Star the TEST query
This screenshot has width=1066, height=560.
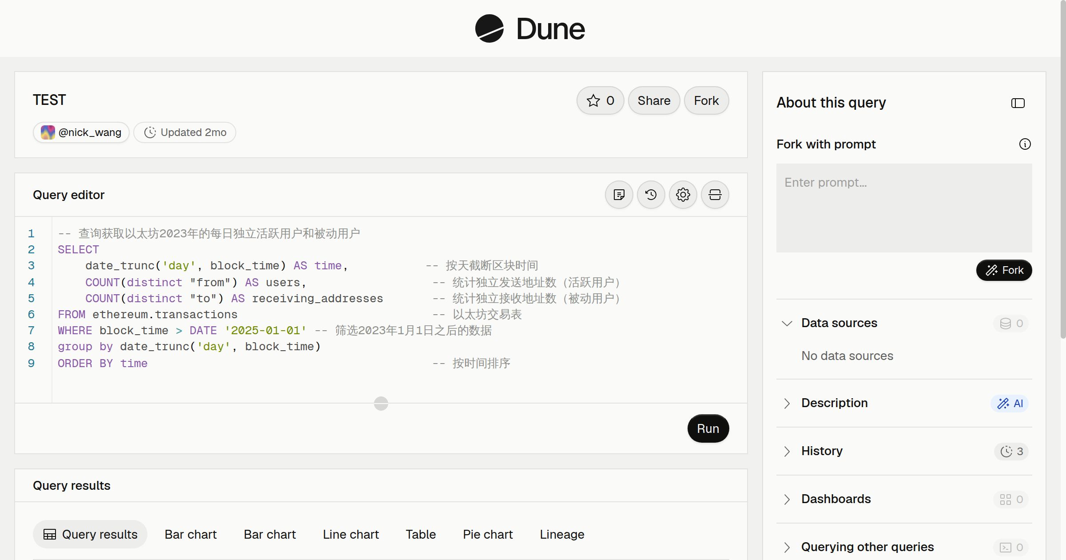pos(600,100)
